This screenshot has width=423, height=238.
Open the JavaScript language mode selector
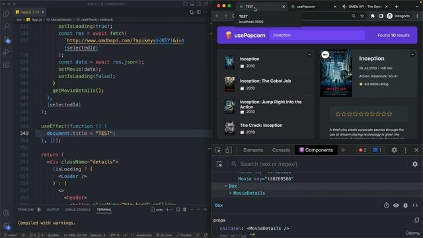click(141, 235)
